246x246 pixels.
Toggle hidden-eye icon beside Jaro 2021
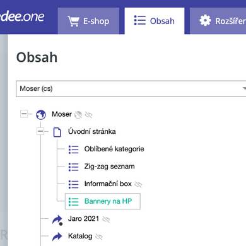106,220
